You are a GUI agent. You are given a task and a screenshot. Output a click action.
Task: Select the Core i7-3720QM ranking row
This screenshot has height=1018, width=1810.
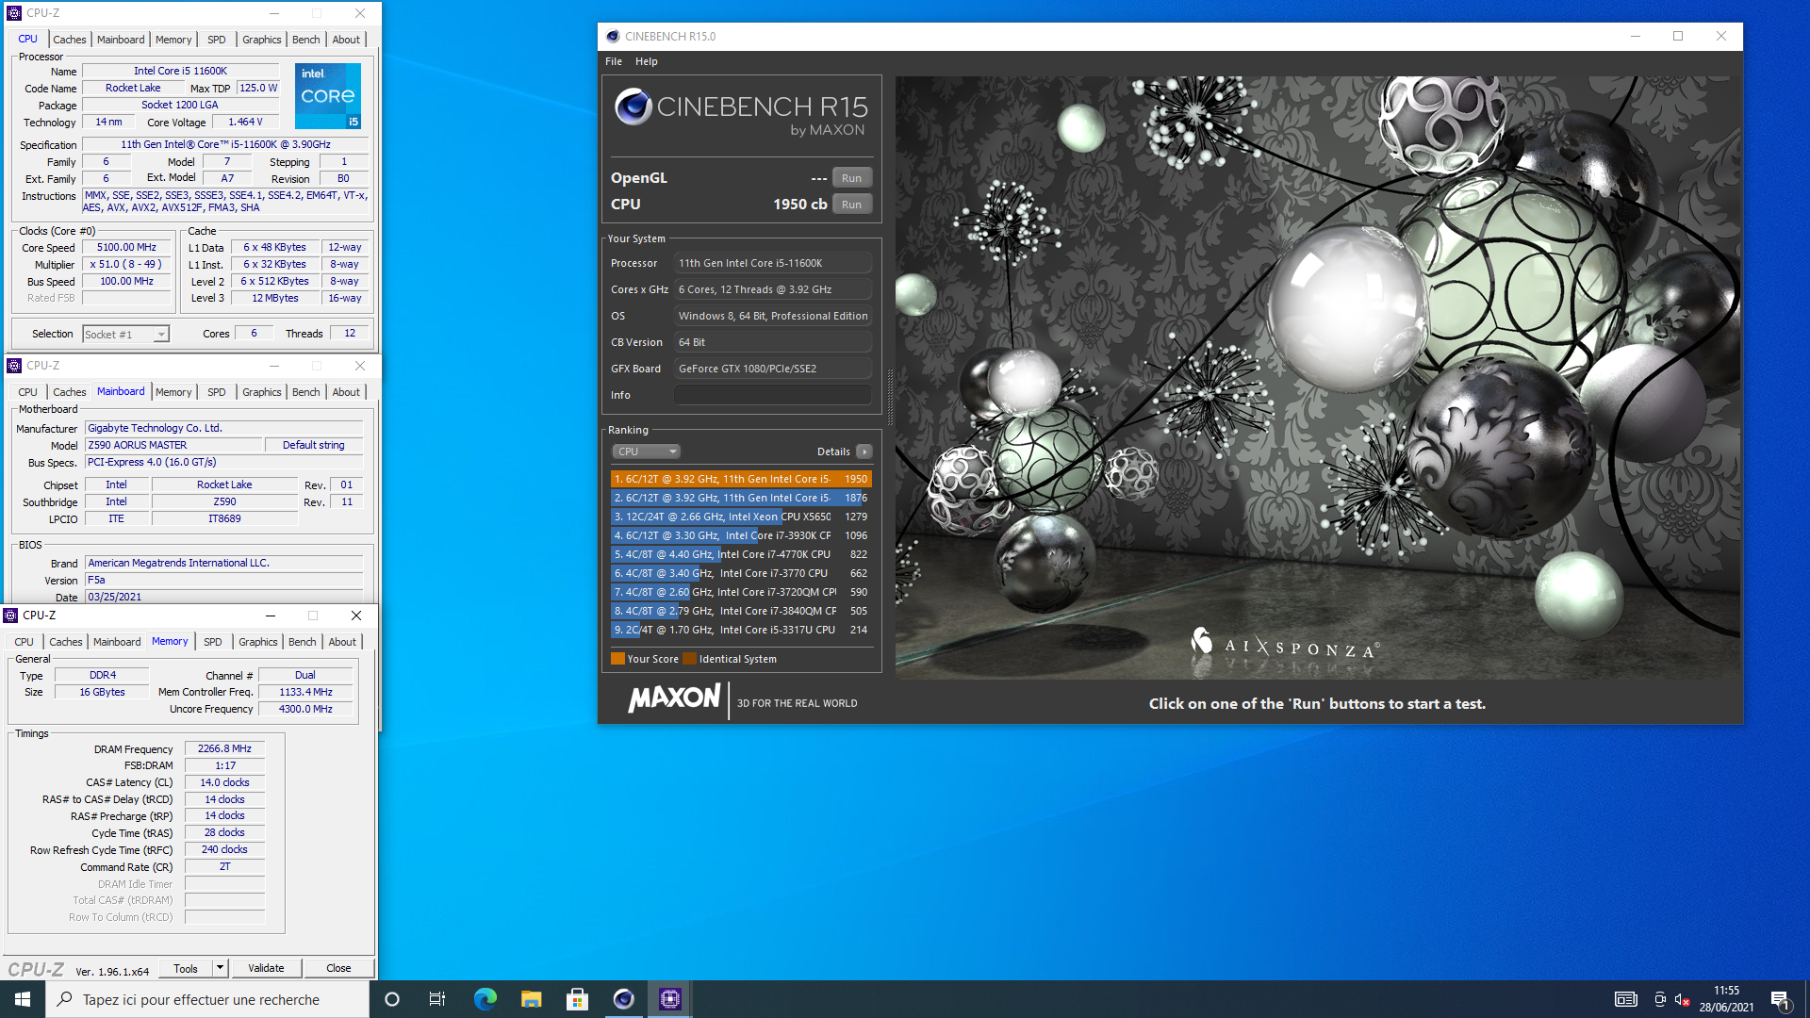pos(741,592)
